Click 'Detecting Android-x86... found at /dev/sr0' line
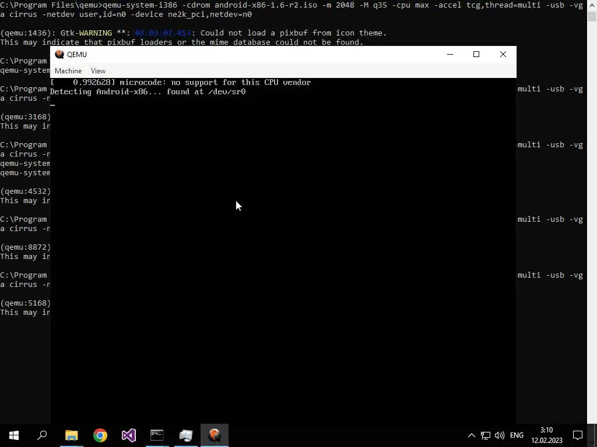The height and width of the screenshot is (447, 597). click(x=148, y=91)
